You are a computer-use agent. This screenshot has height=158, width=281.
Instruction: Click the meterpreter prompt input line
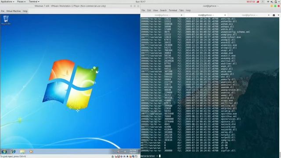(x=210, y=156)
